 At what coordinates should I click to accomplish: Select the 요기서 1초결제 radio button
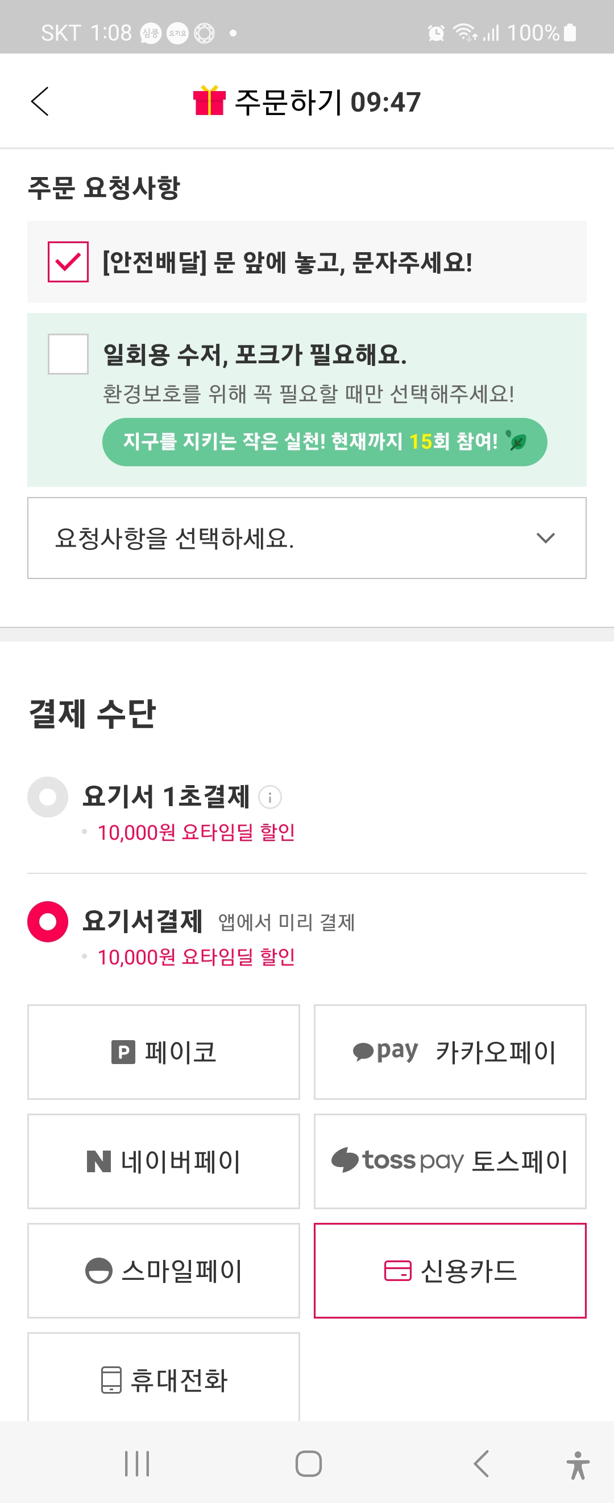coord(48,797)
